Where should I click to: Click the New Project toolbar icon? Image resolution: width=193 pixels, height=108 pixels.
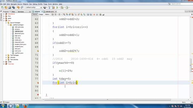pos(6,7)
